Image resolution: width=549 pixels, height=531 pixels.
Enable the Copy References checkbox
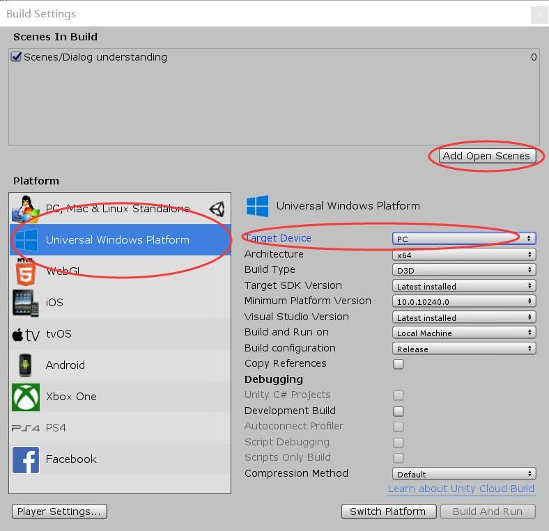click(x=399, y=364)
